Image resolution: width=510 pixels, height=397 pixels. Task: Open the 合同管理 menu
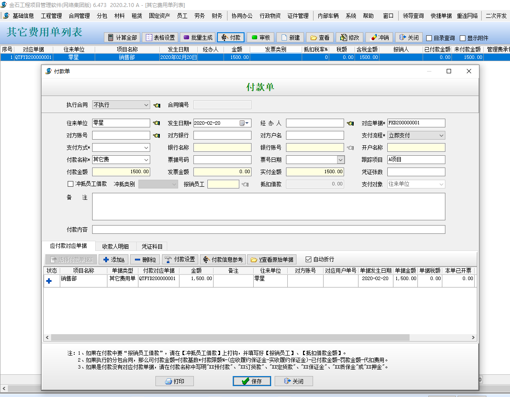coord(79,16)
